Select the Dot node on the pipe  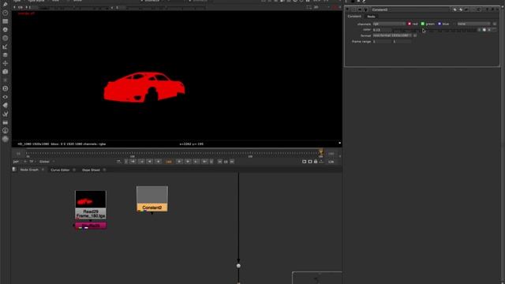[238, 266]
